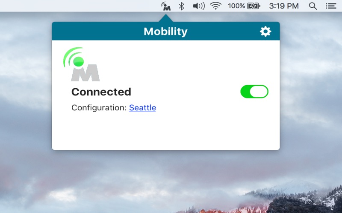Open the Bluetooth menu bar icon
Screen dimensions: 342x213
coord(181,6)
